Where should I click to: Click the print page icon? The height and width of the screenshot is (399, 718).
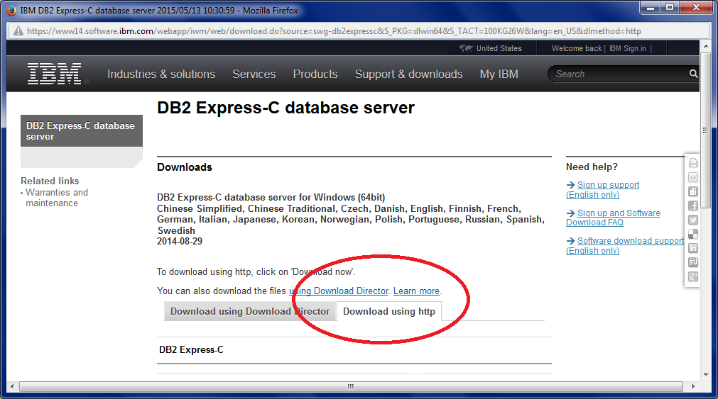(693, 163)
